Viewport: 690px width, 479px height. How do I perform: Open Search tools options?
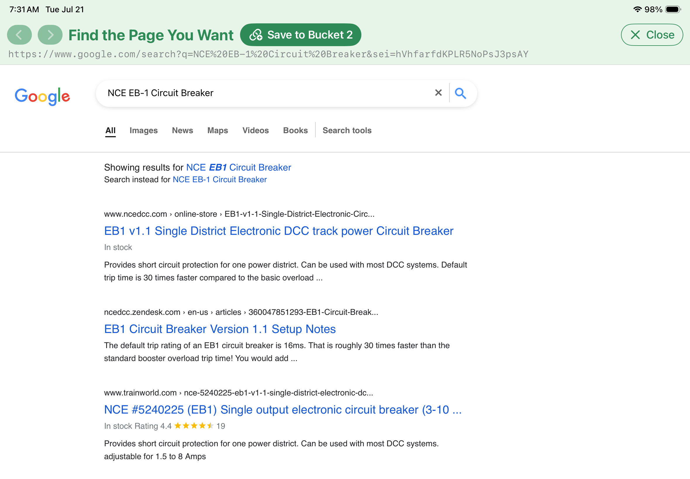pyautogui.click(x=347, y=131)
